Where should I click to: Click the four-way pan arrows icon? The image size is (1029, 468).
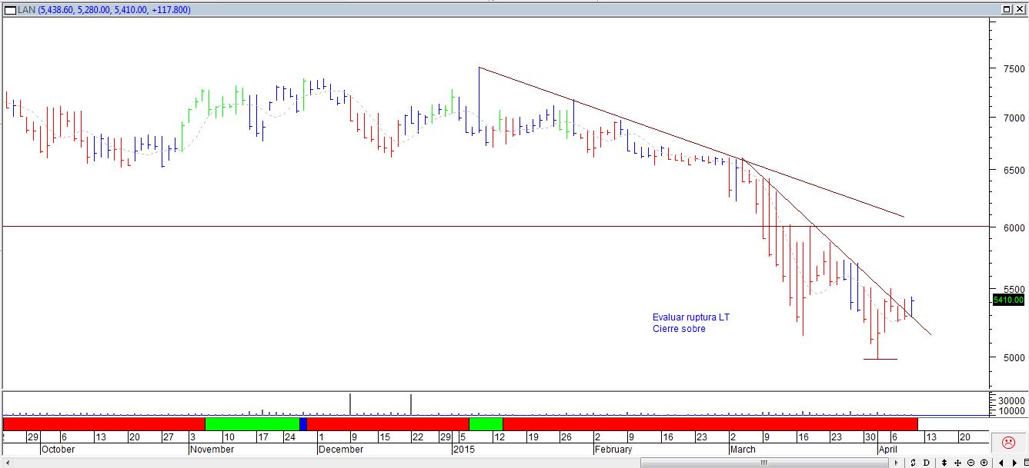coord(957,463)
